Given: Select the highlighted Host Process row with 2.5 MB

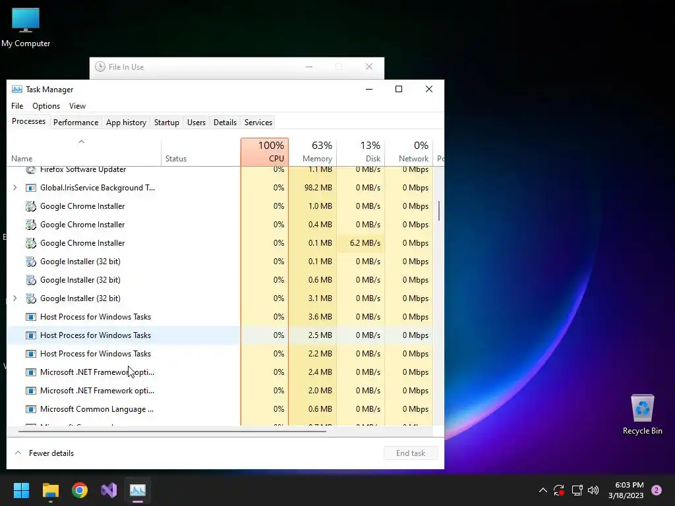Looking at the screenshot, I should (x=220, y=335).
